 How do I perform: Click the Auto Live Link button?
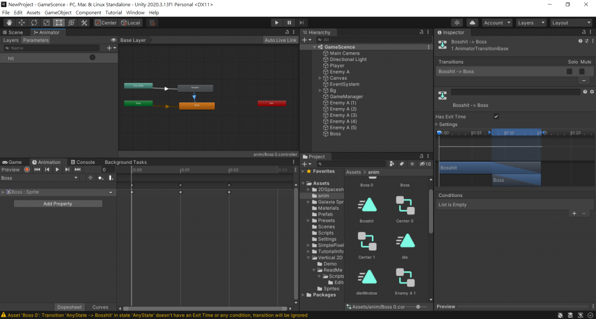coord(281,40)
